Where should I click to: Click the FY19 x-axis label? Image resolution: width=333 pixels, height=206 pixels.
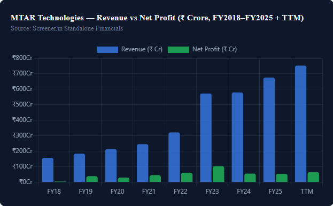click(86, 192)
